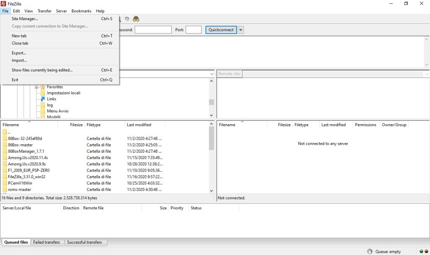
Task: Click the speed limits gauge icon
Action: pyautogui.click(x=369, y=251)
